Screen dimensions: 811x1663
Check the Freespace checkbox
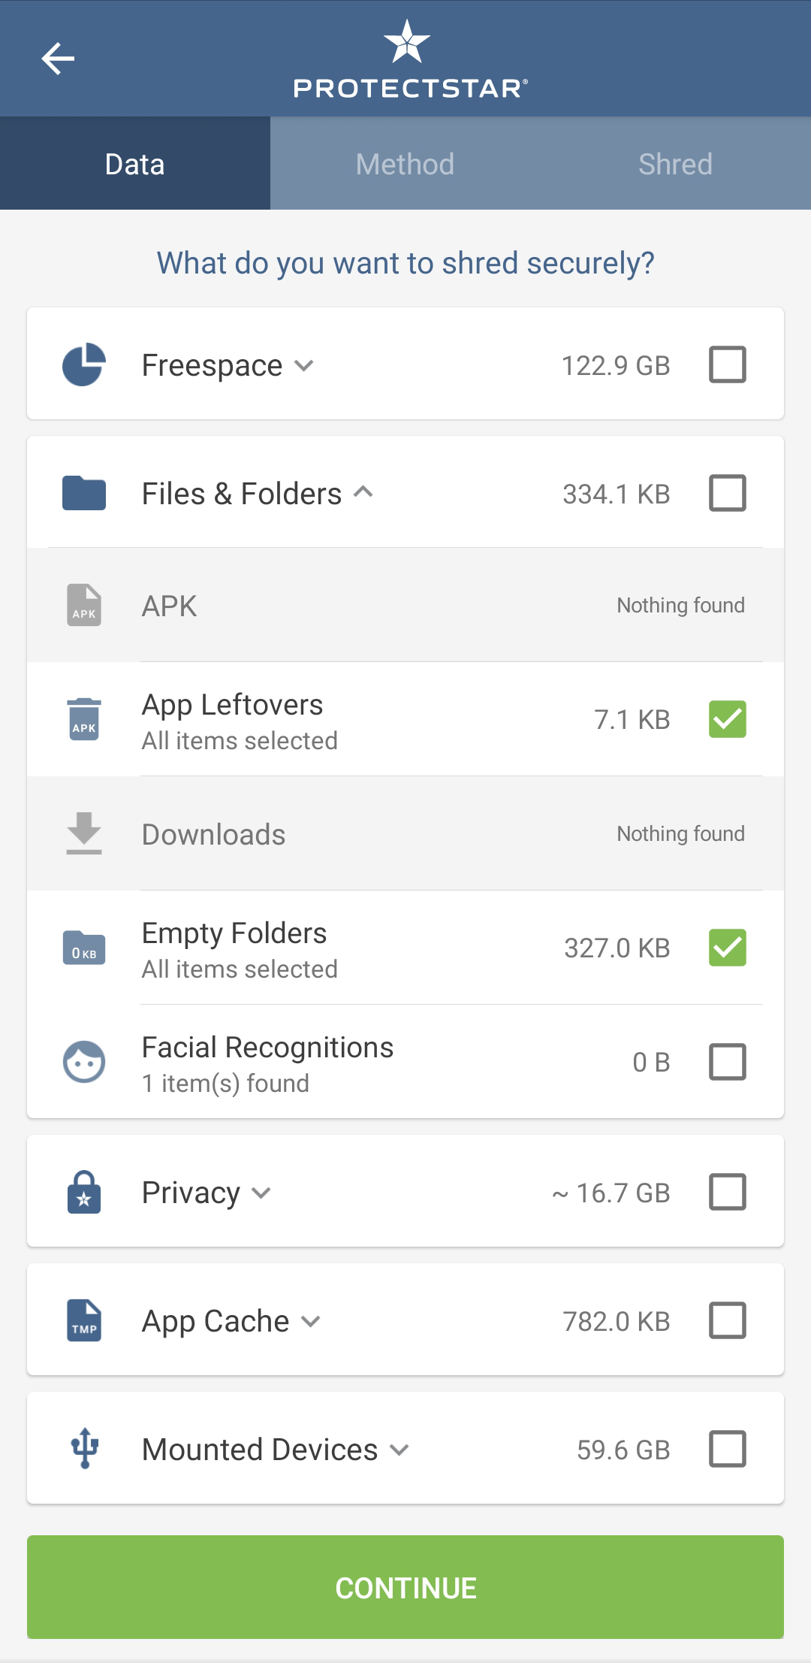pos(728,364)
